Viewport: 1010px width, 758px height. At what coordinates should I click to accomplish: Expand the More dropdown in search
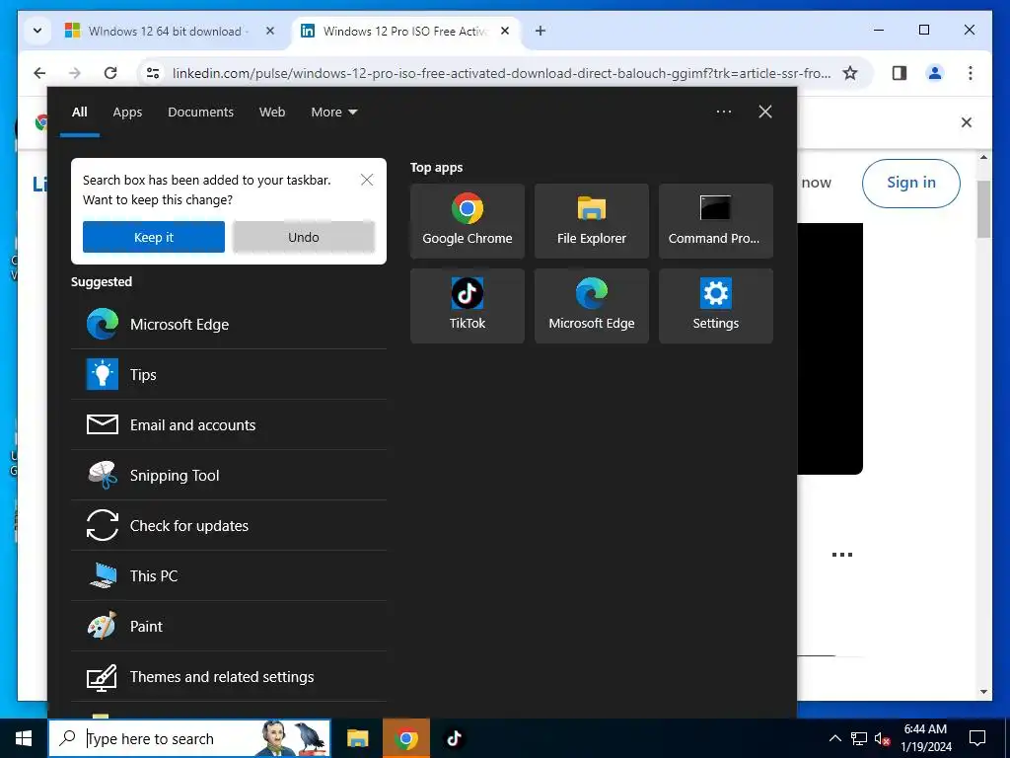(333, 113)
